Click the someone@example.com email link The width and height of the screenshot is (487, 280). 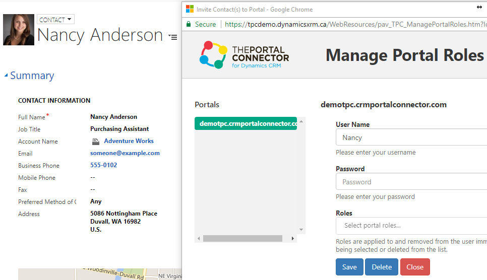click(125, 153)
